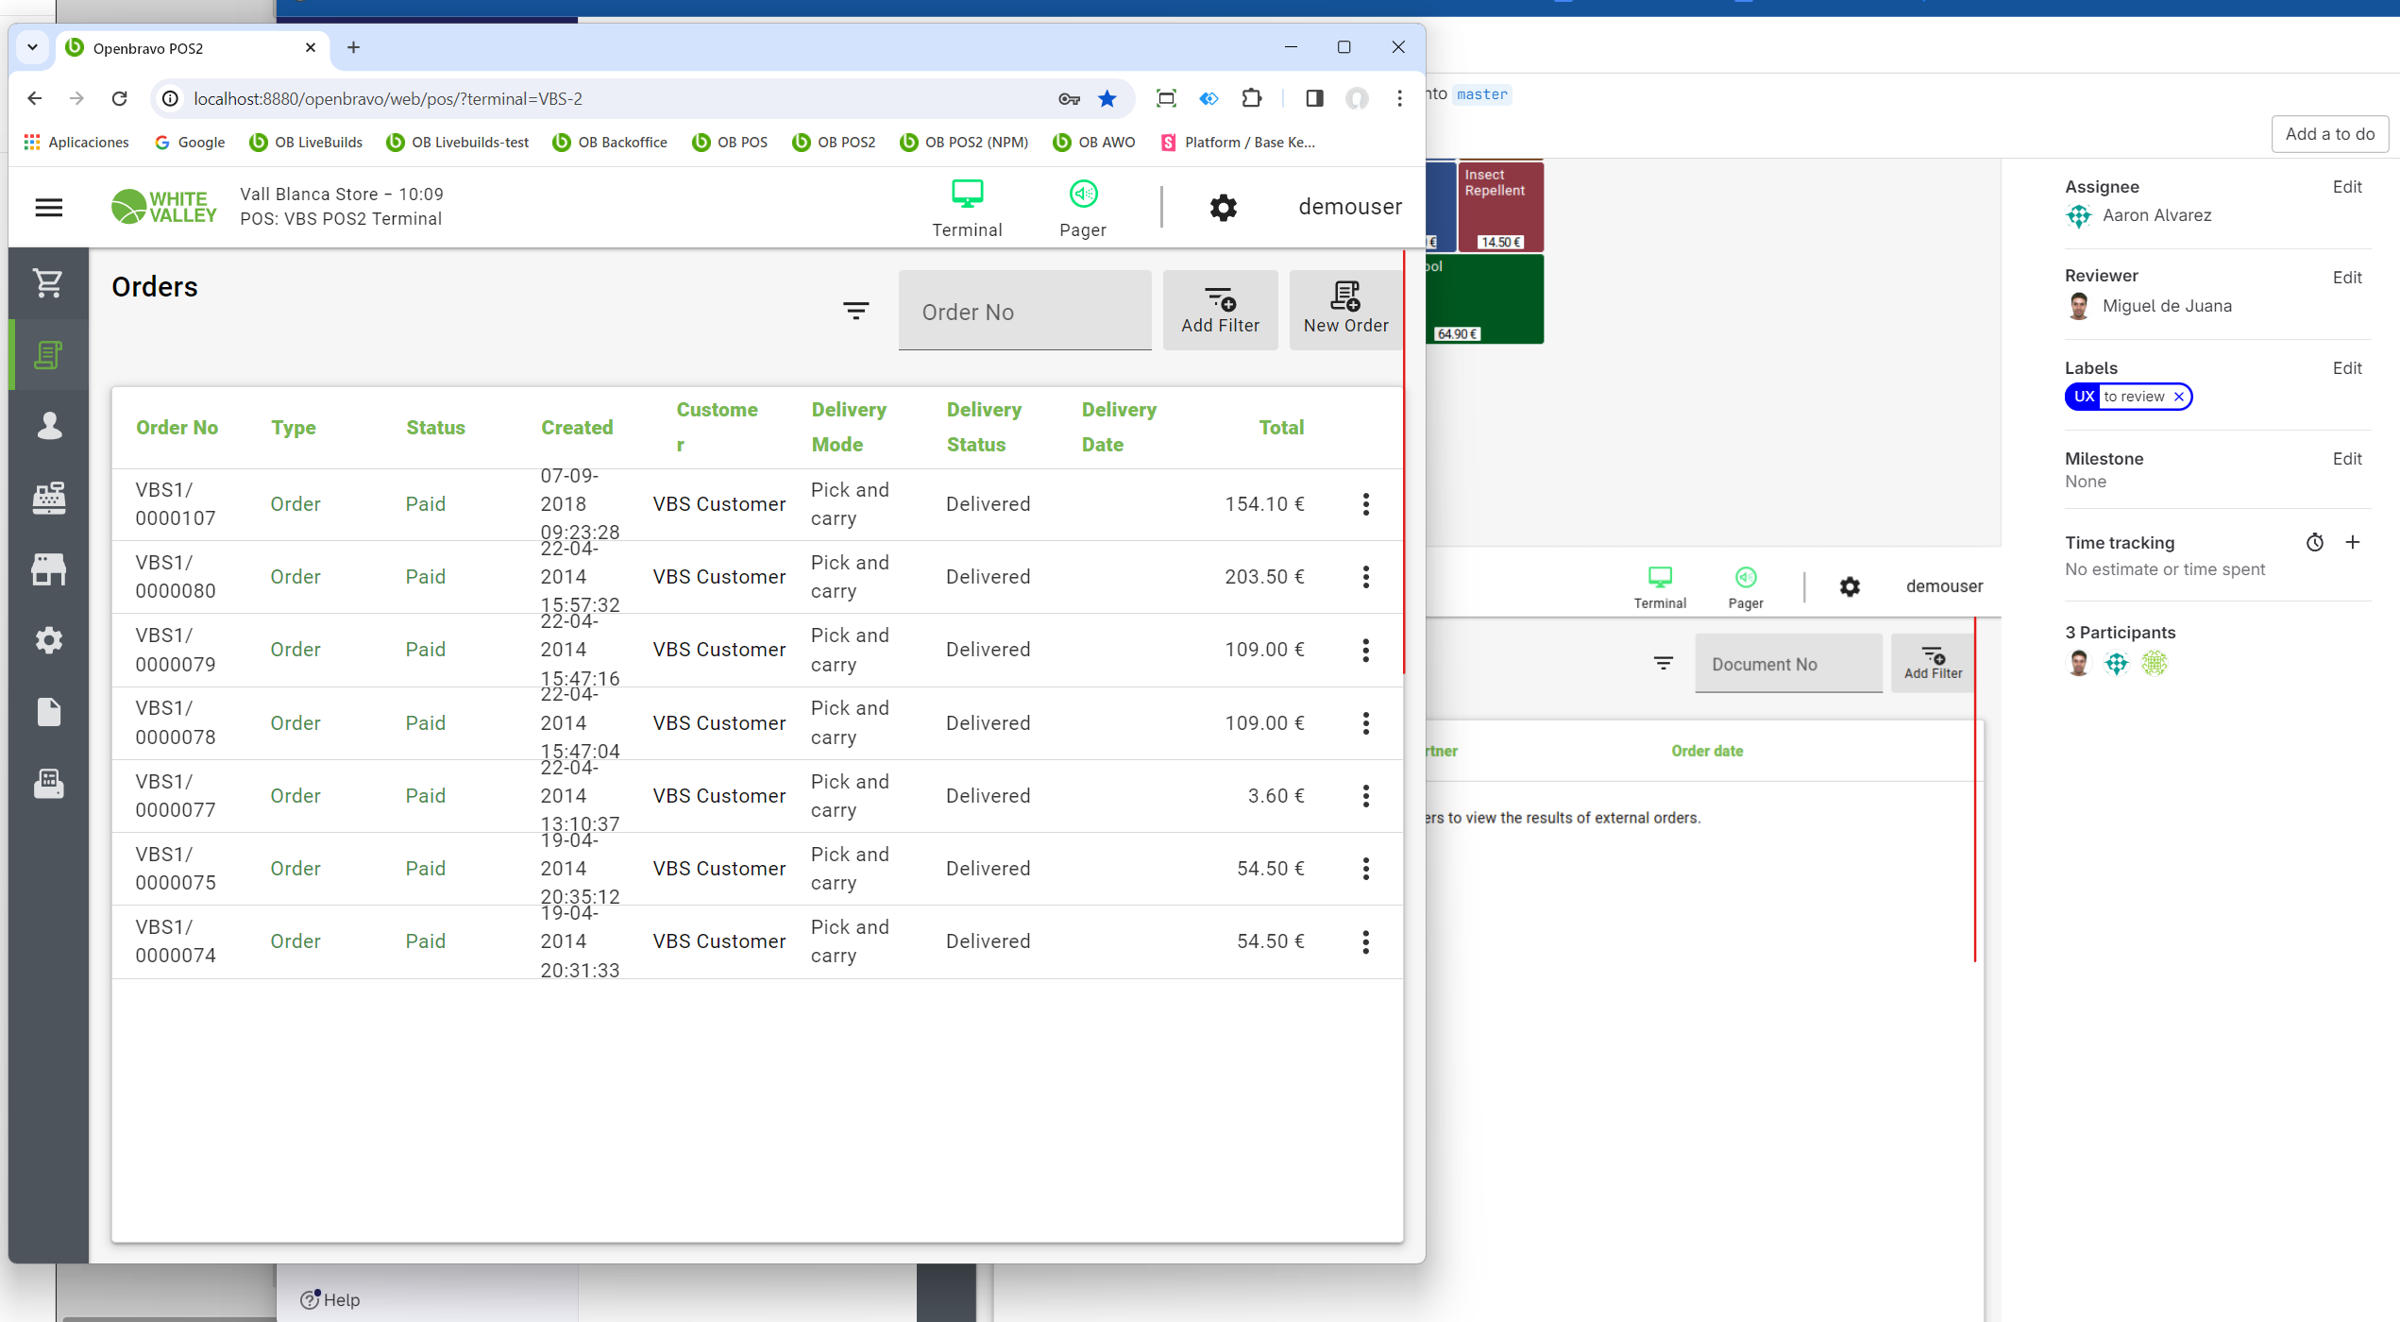Click the Order No search field
Screen dimensions: 2400x1322
pyautogui.click(x=1024, y=312)
